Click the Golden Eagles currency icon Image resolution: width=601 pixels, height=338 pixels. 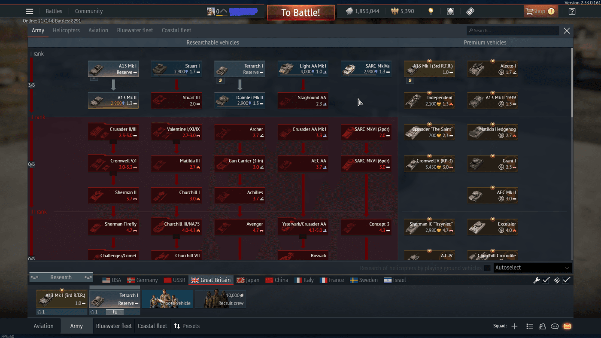pyautogui.click(x=395, y=12)
